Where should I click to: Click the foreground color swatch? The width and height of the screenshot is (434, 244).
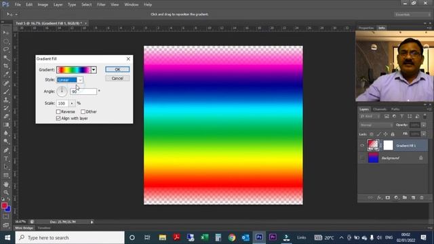pos(4,205)
